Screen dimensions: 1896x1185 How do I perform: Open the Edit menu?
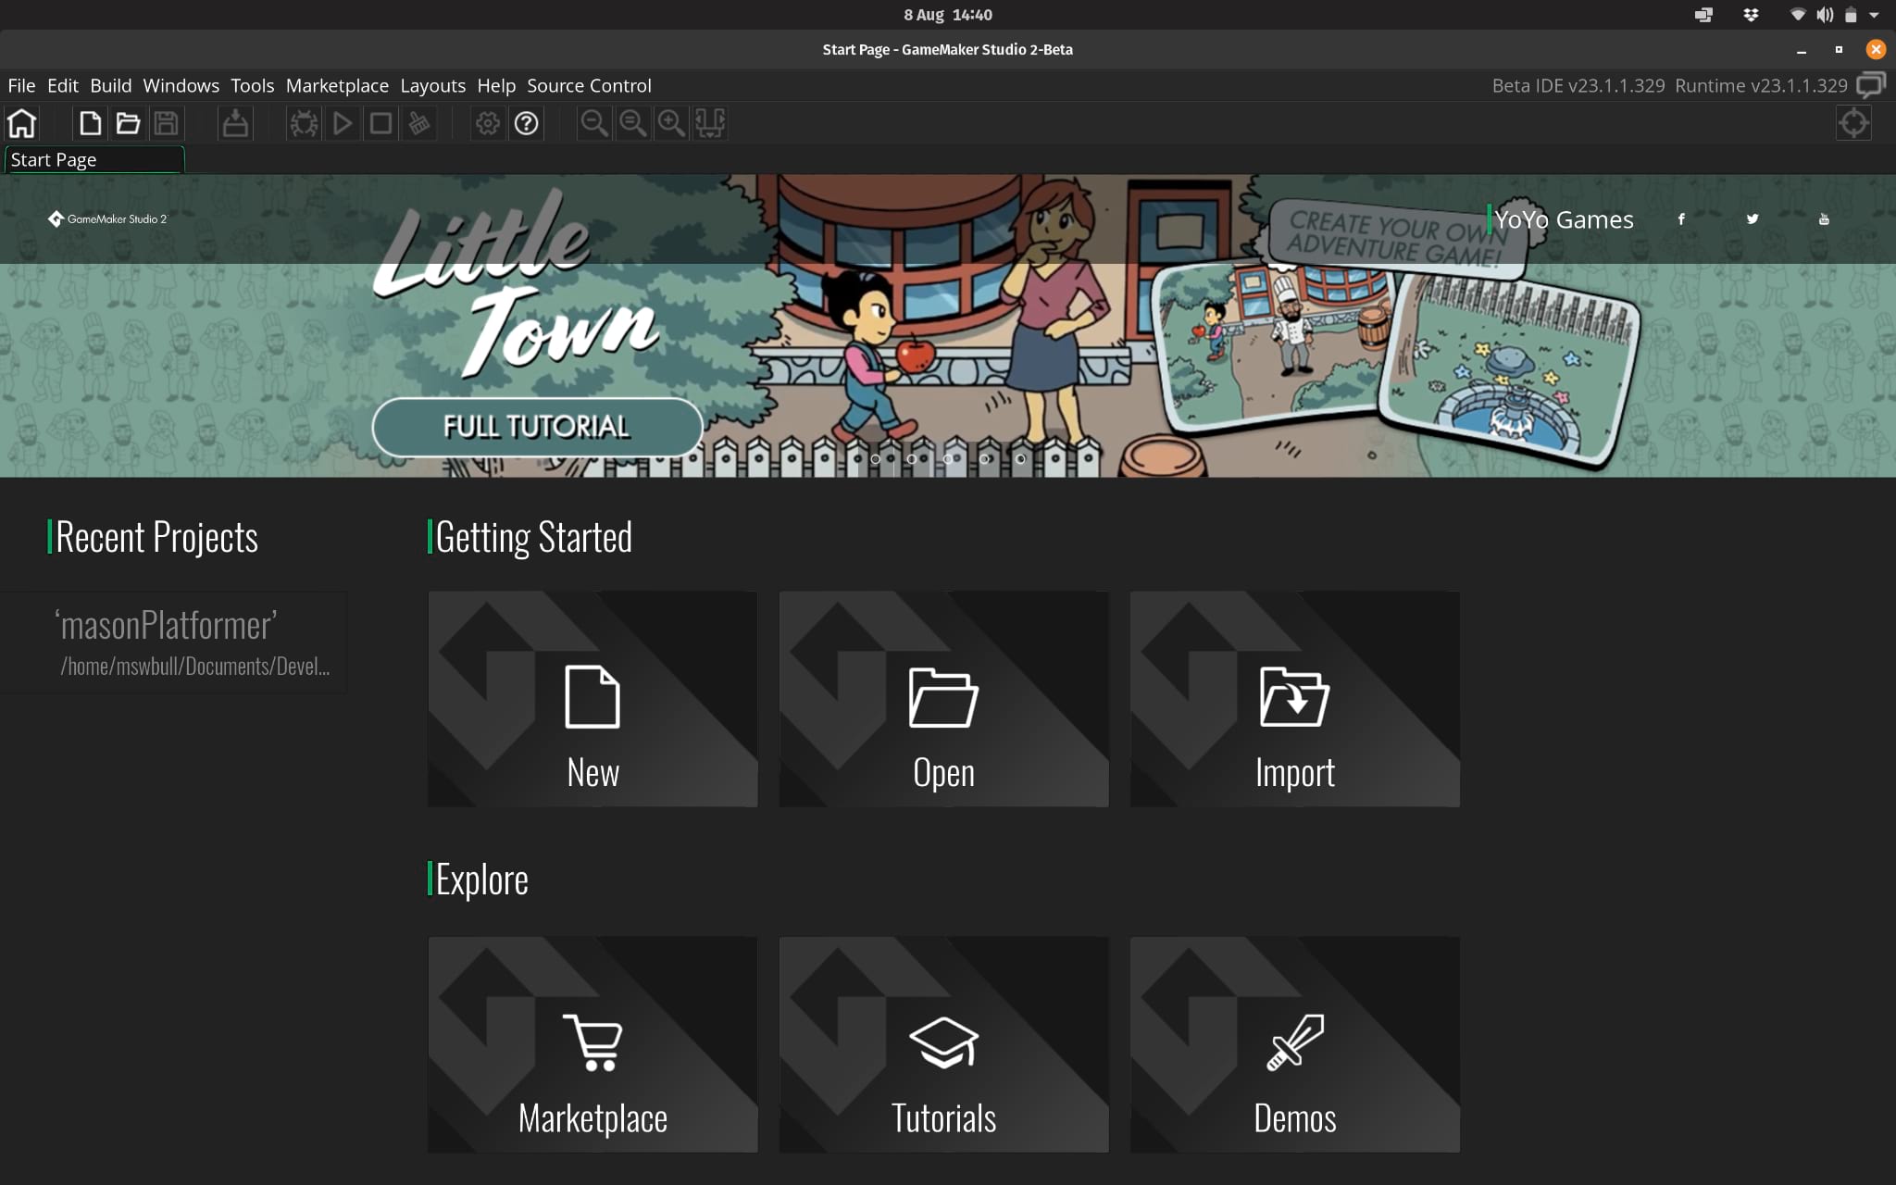pyautogui.click(x=63, y=85)
